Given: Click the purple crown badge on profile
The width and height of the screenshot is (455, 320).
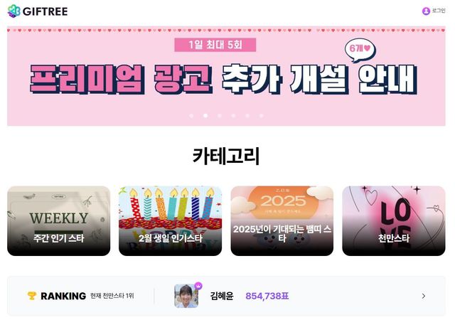Looking at the screenshot, I should pos(198,286).
